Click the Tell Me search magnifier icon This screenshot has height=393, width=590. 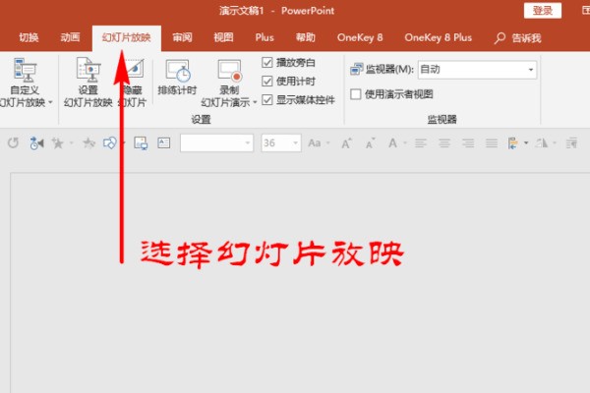(500, 38)
